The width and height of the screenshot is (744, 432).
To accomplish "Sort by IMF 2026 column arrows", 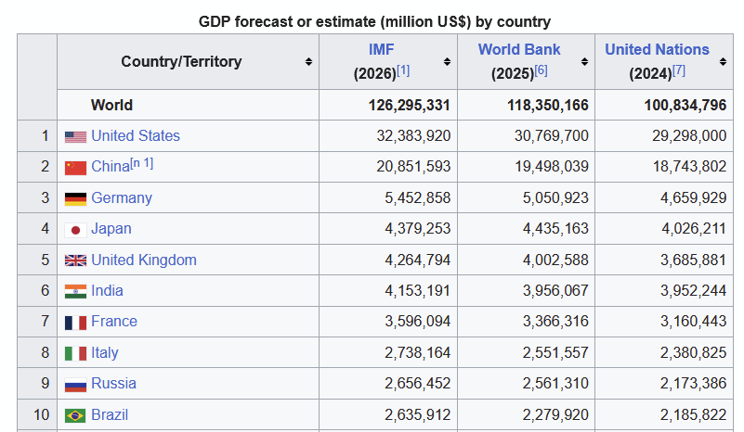I will (x=447, y=61).
